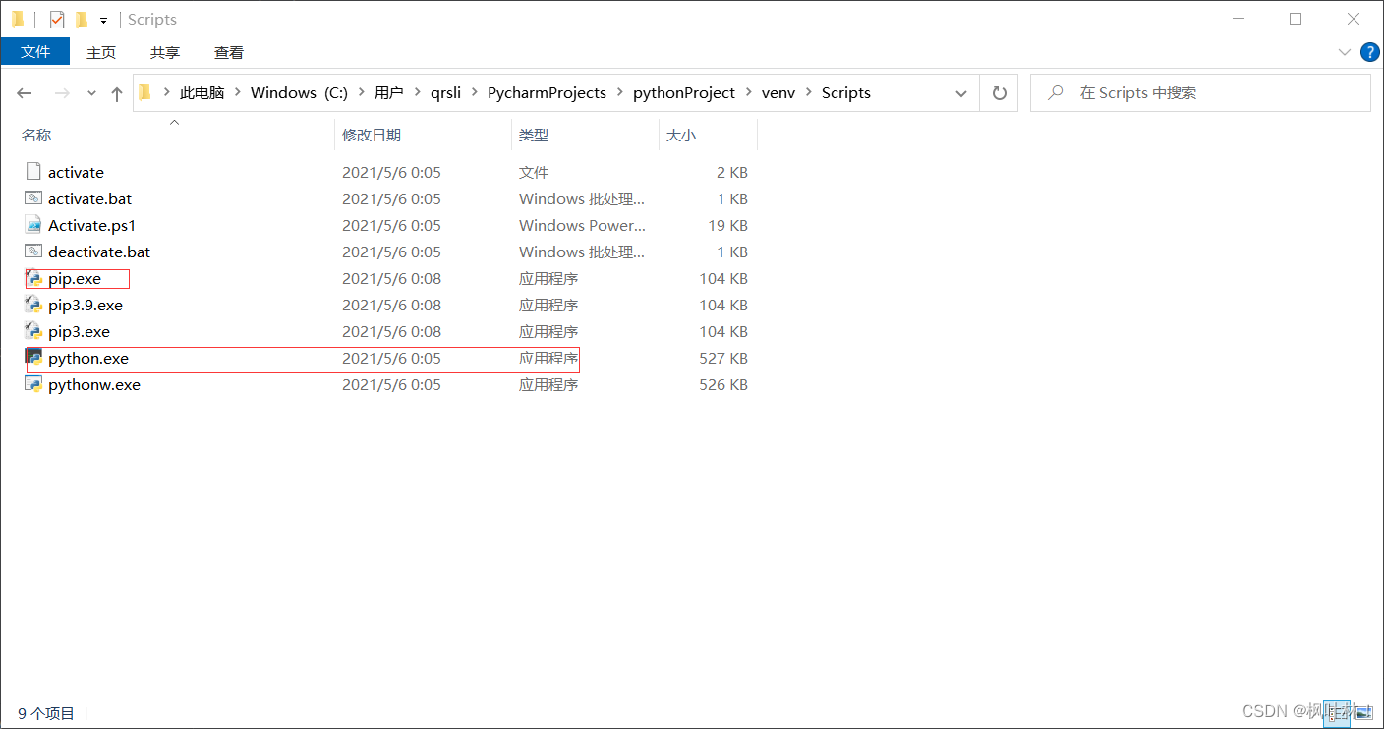Navigate to 用户 breadcrumb
The width and height of the screenshot is (1384, 729).
tap(388, 93)
